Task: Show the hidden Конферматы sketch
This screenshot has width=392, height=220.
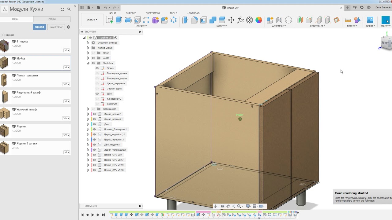Action: coord(97,99)
